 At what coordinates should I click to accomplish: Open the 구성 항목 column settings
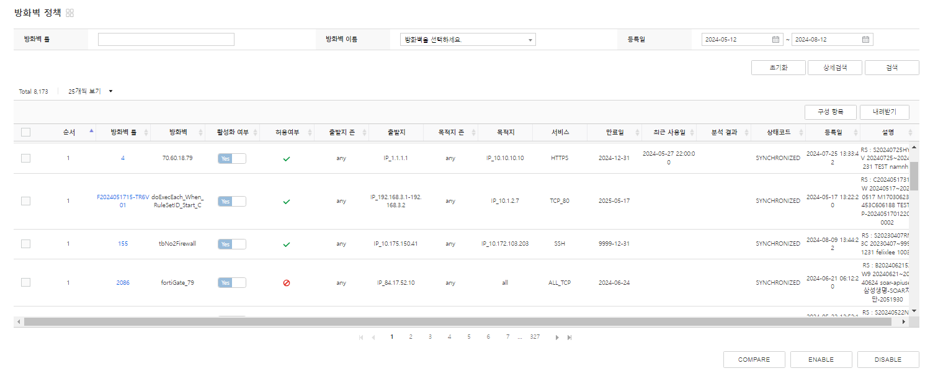point(831,112)
